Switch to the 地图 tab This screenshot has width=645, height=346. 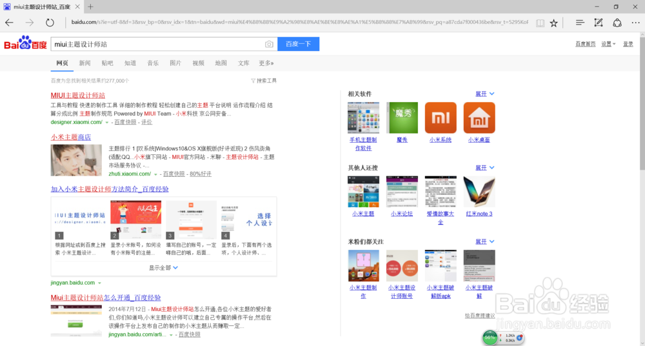point(221,63)
